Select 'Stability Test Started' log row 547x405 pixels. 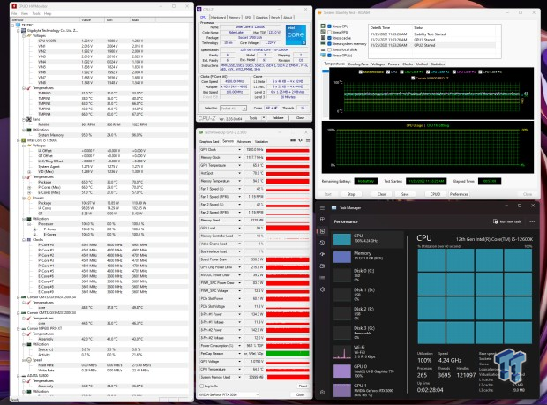coord(434,34)
